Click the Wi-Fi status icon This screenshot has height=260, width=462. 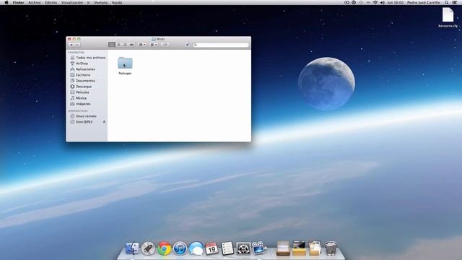[x=375, y=2]
